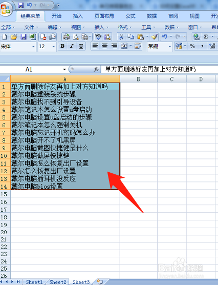Select the column B header
This screenshot has width=218, height=285.
tap(138, 79)
